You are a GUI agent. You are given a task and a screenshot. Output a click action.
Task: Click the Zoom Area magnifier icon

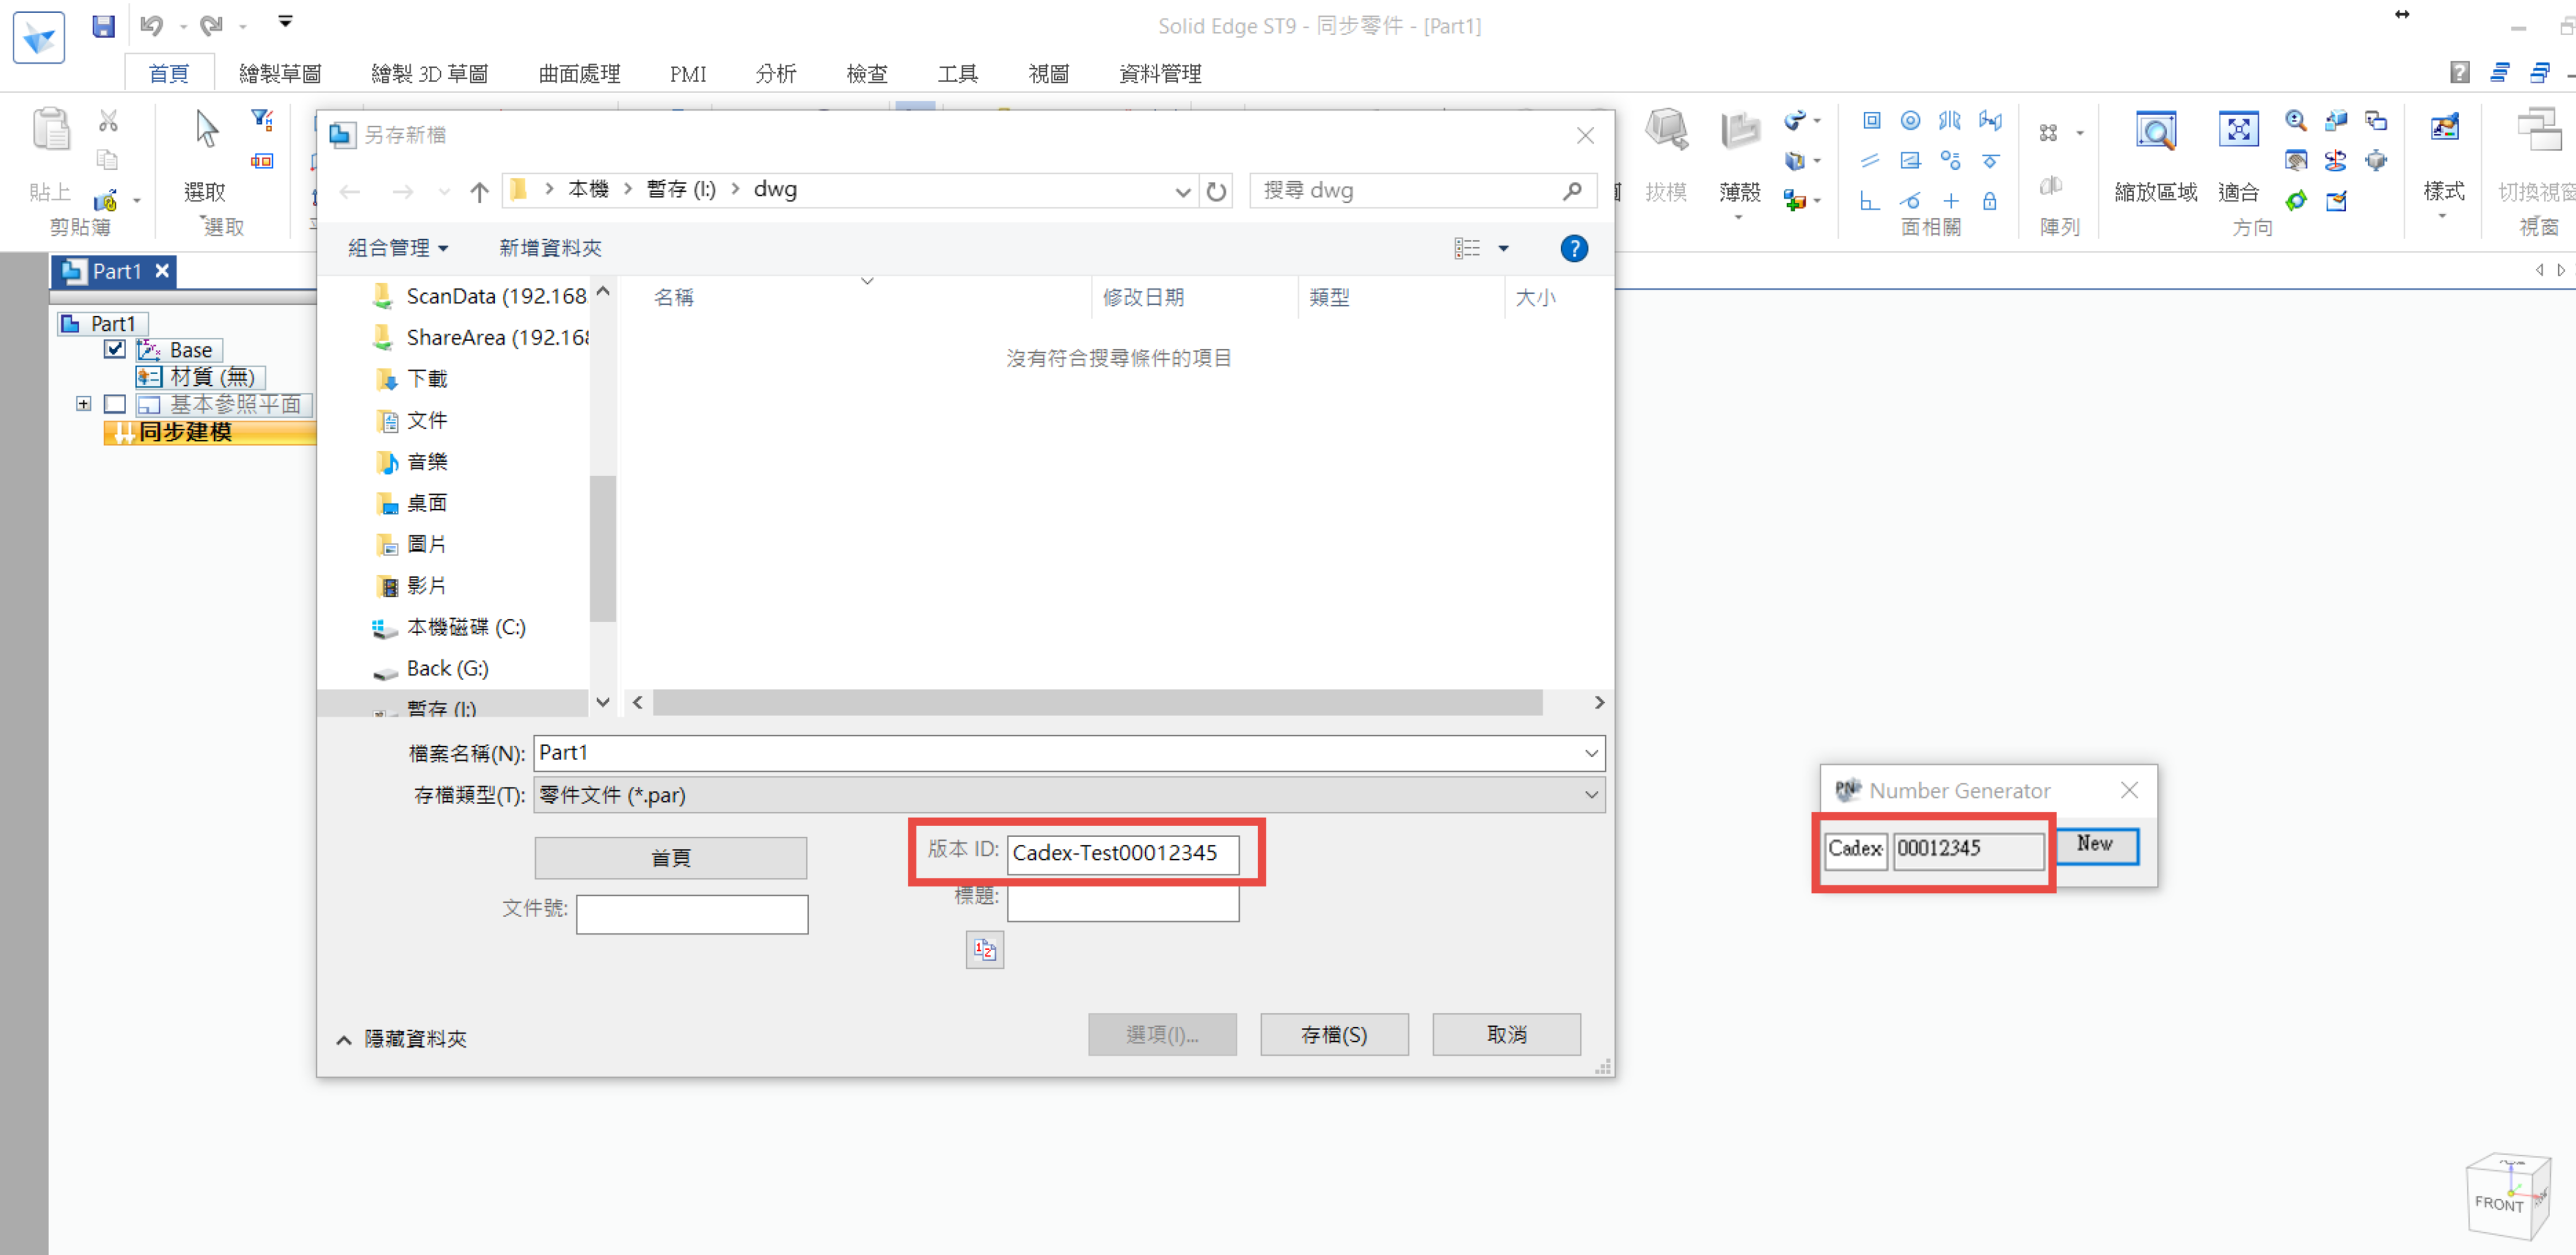pyautogui.click(x=2155, y=131)
